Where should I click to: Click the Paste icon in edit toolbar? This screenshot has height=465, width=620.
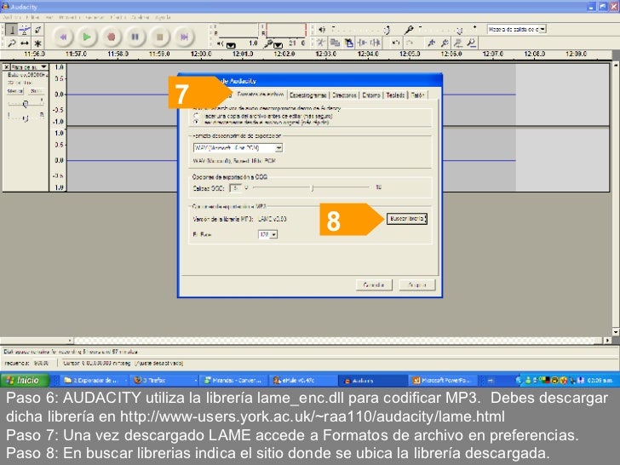pyautogui.click(x=348, y=43)
